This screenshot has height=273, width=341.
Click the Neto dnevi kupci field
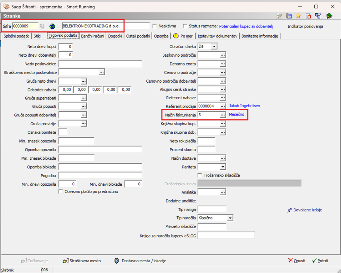click(x=66, y=47)
